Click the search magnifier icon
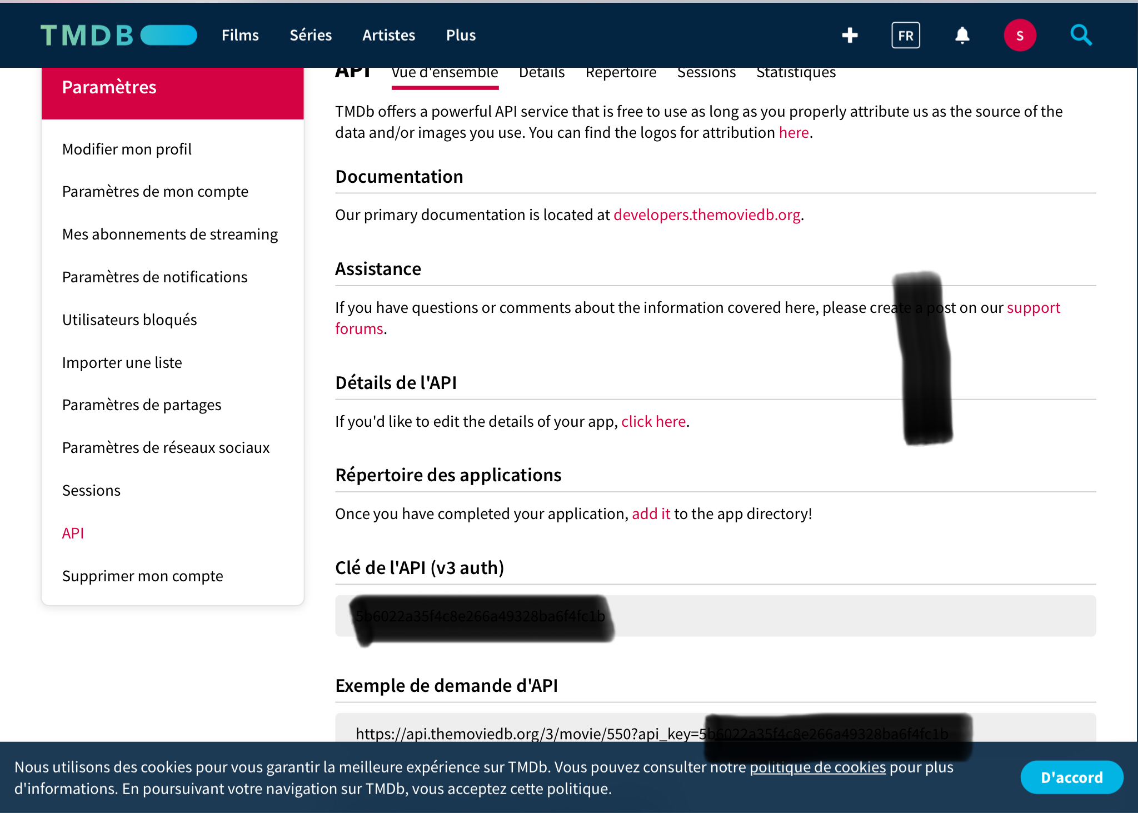The image size is (1138, 813). pyautogui.click(x=1081, y=35)
